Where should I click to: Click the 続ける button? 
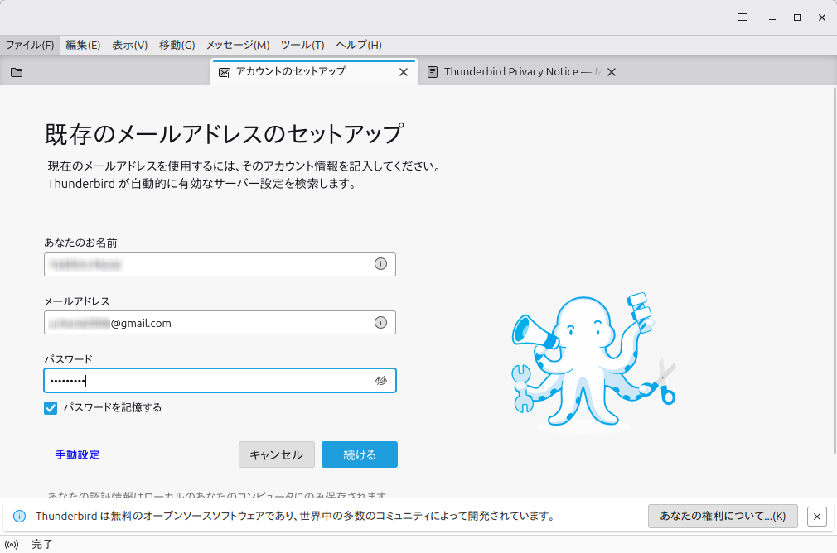click(359, 454)
